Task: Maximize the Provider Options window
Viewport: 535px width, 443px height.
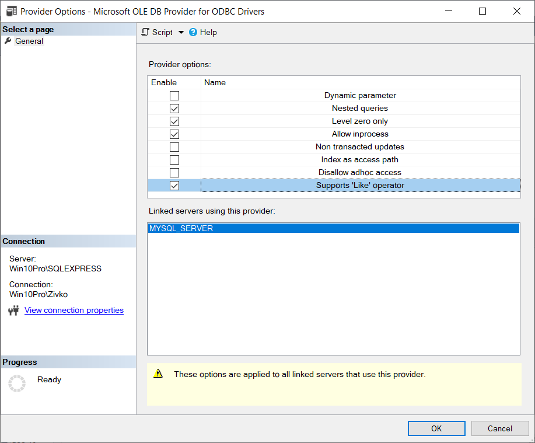Action: (482, 11)
